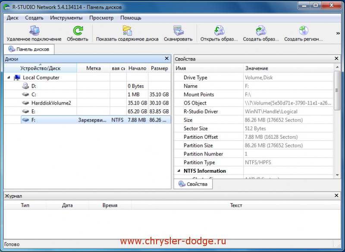Image resolution: width=345 pixels, height=252 pixels.
Task: Click the Partition Offset value 7.88 MB
Action: (271, 137)
